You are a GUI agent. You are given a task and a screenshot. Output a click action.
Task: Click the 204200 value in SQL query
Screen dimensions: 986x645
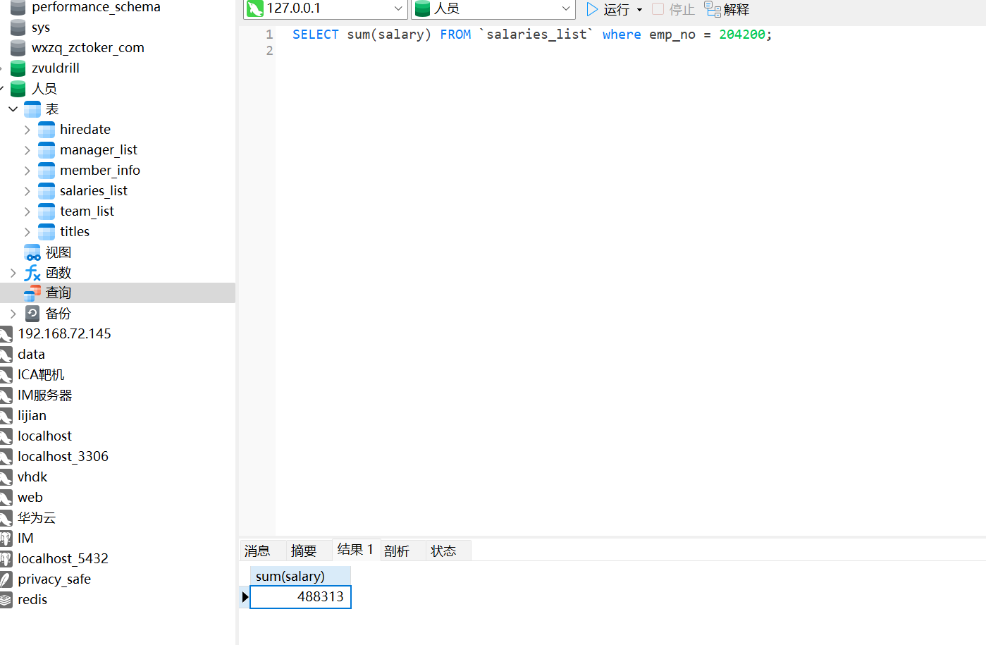pos(741,35)
